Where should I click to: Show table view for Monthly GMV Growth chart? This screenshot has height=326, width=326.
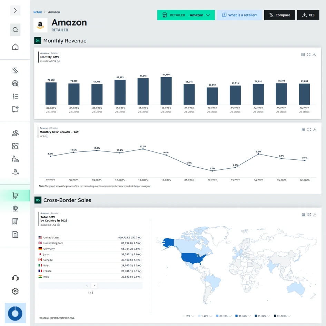[303, 129]
